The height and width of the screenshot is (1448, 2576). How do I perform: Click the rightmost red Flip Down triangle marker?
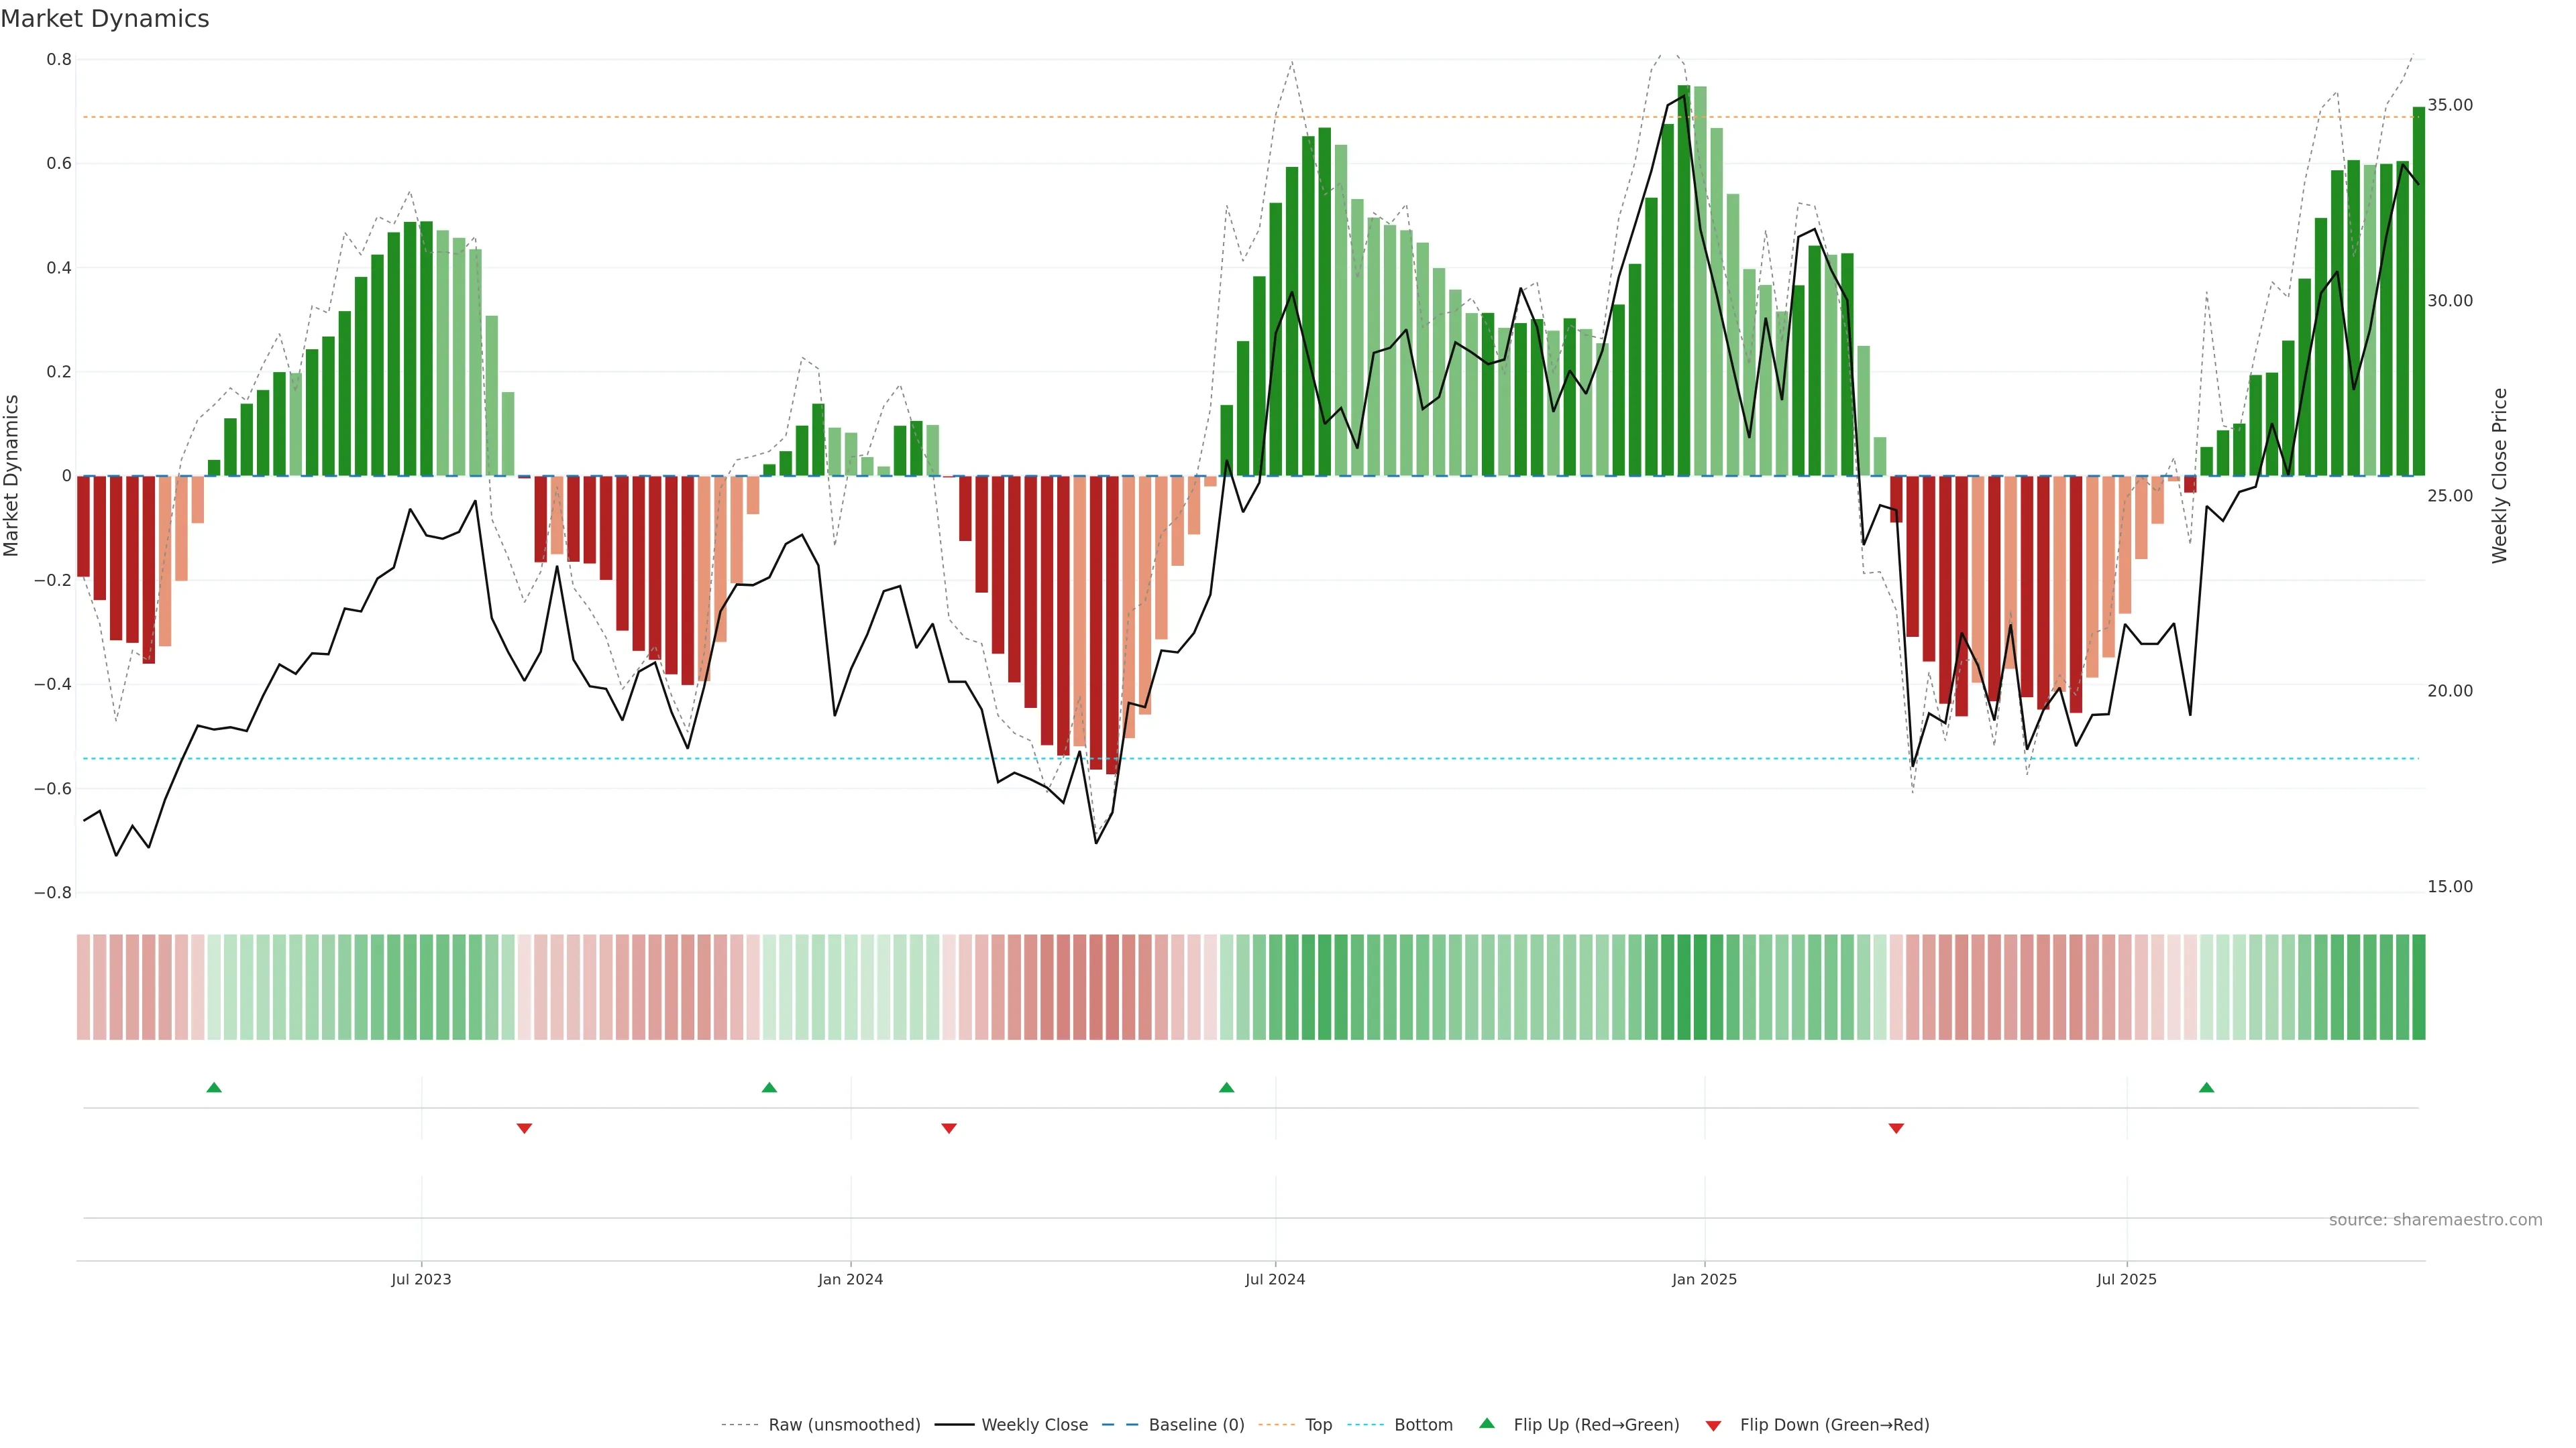1896,1128
